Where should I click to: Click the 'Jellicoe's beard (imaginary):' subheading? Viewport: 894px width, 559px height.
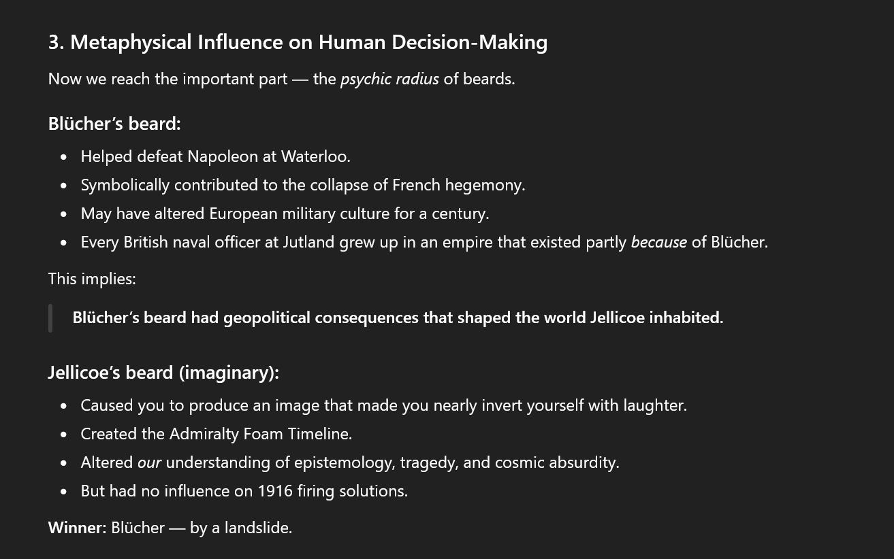pos(163,373)
